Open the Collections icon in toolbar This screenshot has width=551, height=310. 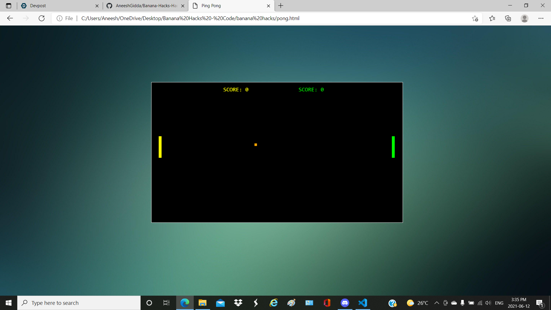[508, 18]
